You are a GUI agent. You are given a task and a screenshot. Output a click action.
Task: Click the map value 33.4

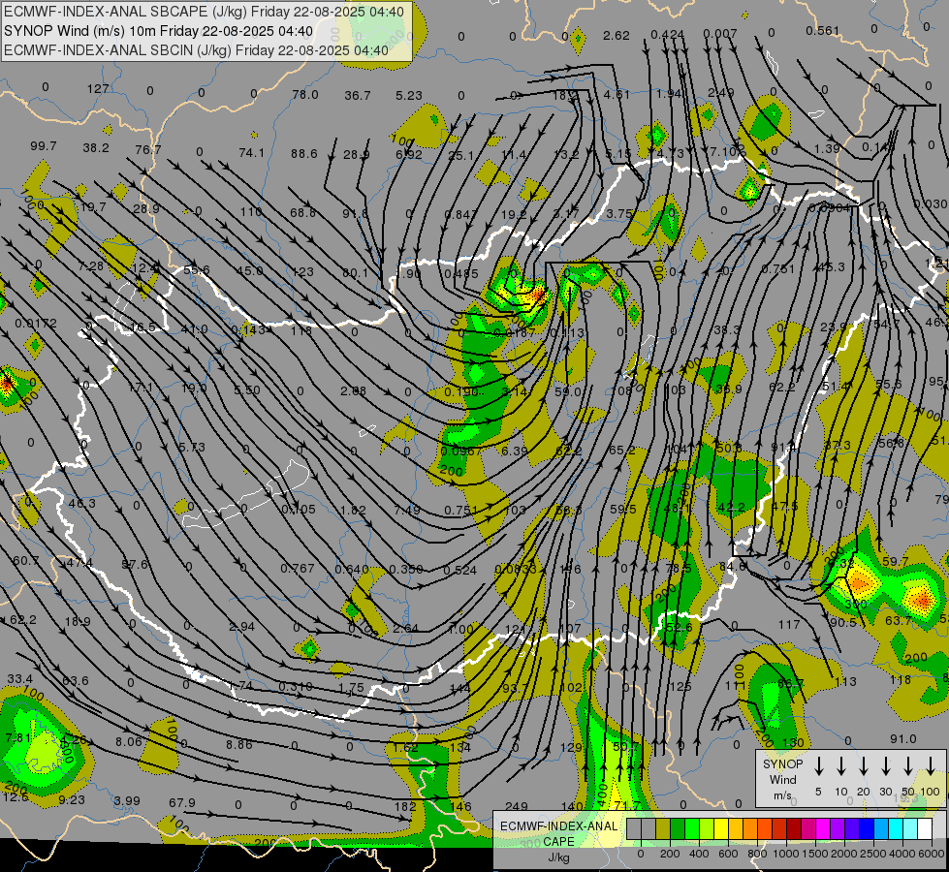pyautogui.click(x=20, y=679)
